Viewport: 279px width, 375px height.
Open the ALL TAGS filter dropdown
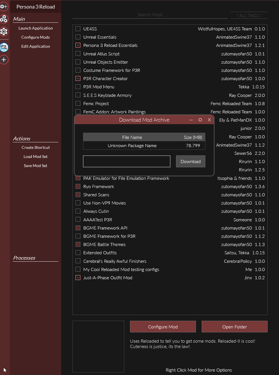[x=249, y=15]
